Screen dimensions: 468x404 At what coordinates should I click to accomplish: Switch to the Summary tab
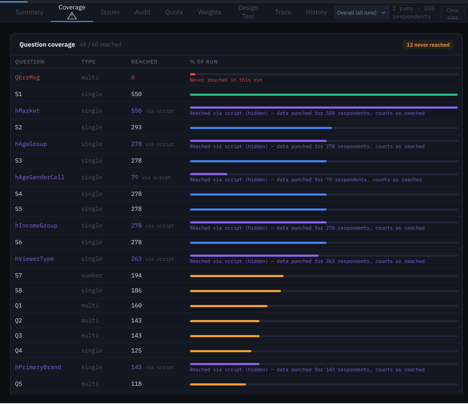(29, 12)
